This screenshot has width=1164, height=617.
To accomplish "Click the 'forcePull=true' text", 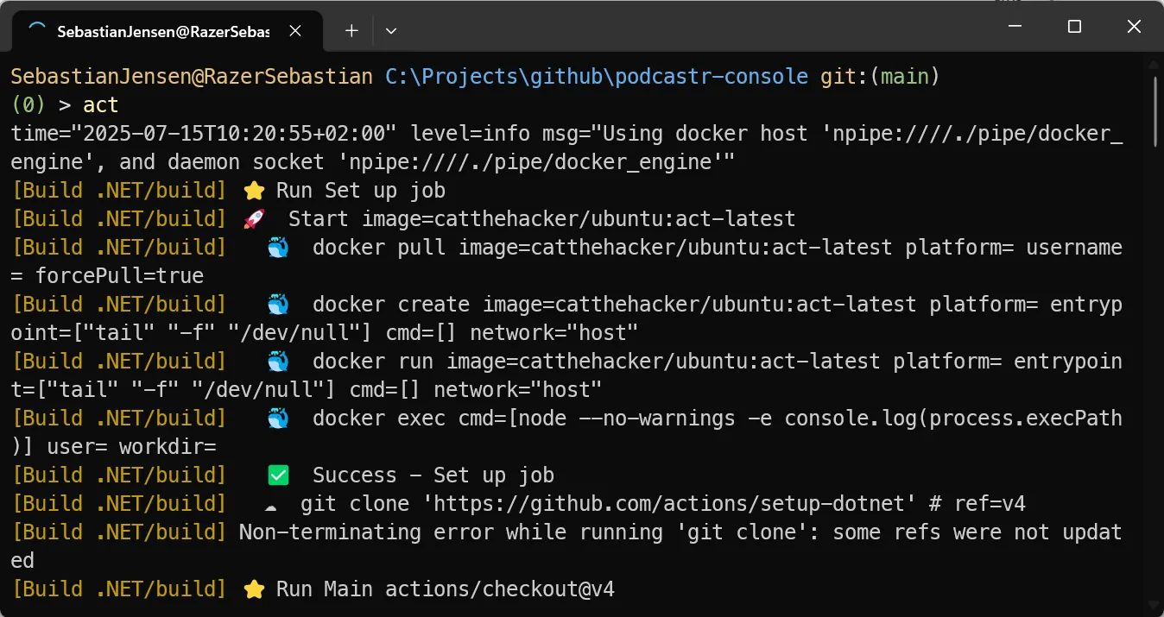I will pyautogui.click(x=119, y=276).
